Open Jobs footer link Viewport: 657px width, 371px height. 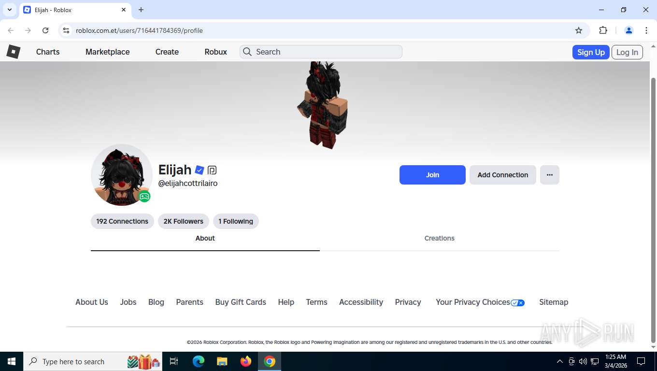[x=128, y=302]
